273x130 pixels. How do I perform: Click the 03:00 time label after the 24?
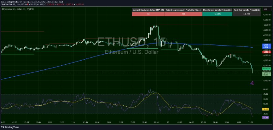point(86,122)
